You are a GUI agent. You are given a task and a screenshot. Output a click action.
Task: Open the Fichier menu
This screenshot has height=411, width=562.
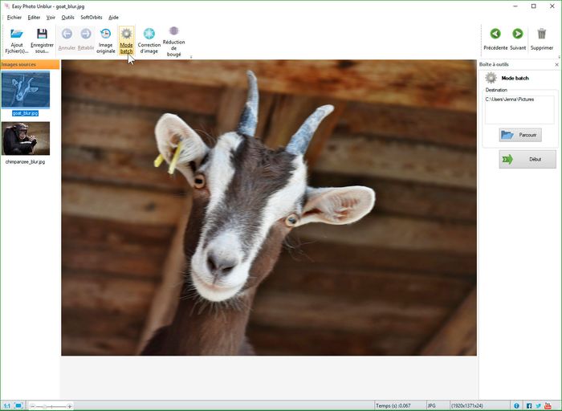click(14, 17)
